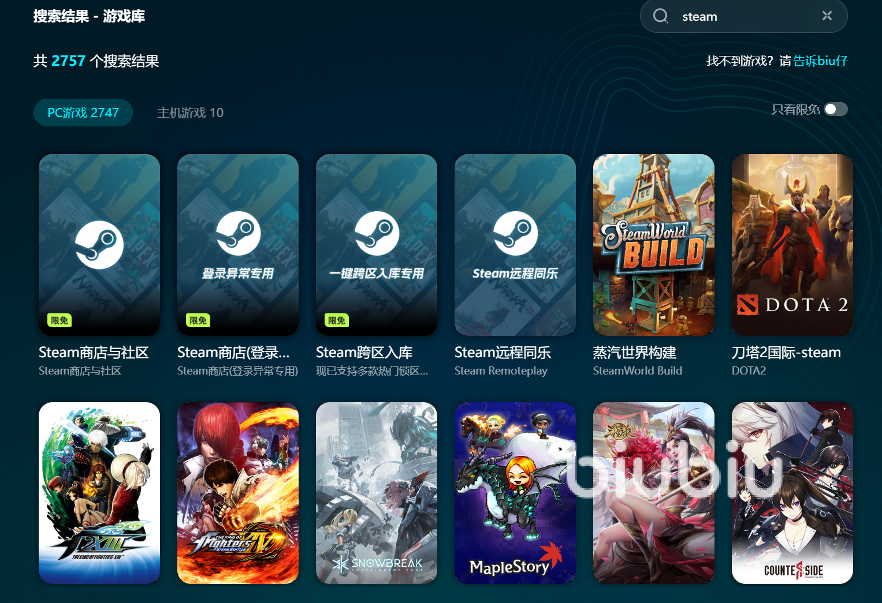Open Steam商店与社区 card icon
This screenshot has width=882, height=603.
pyautogui.click(x=99, y=245)
